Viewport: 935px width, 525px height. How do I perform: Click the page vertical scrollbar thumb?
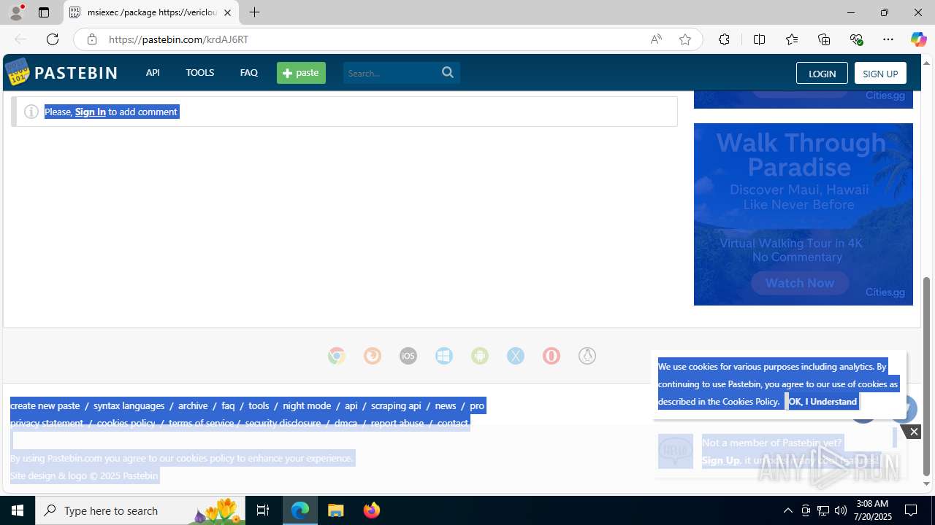tap(927, 376)
